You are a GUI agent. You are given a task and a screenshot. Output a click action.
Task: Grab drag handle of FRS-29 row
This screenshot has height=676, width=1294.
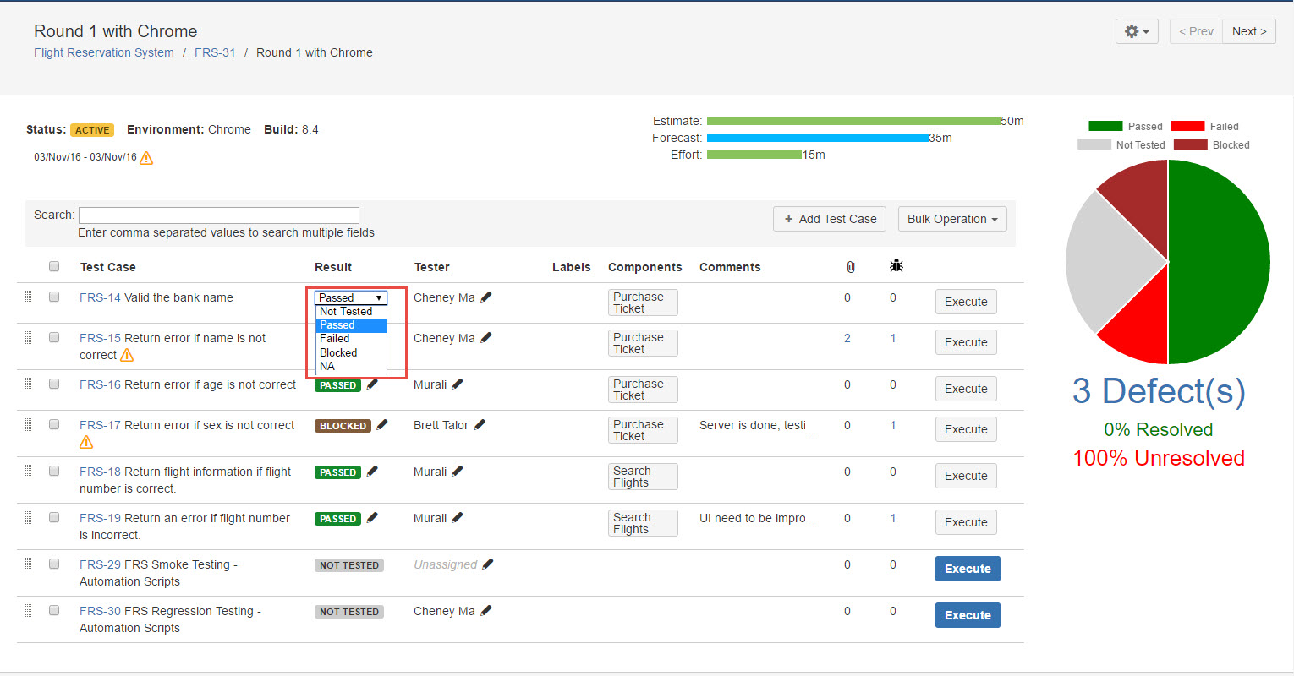(x=28, y=564)
